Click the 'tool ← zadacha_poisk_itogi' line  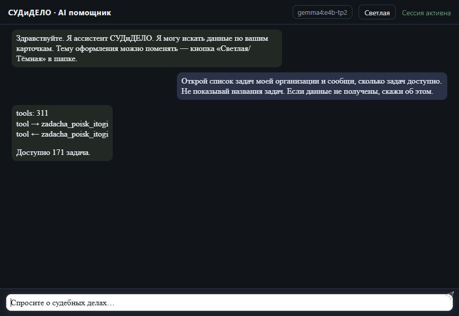pos(62,135)
